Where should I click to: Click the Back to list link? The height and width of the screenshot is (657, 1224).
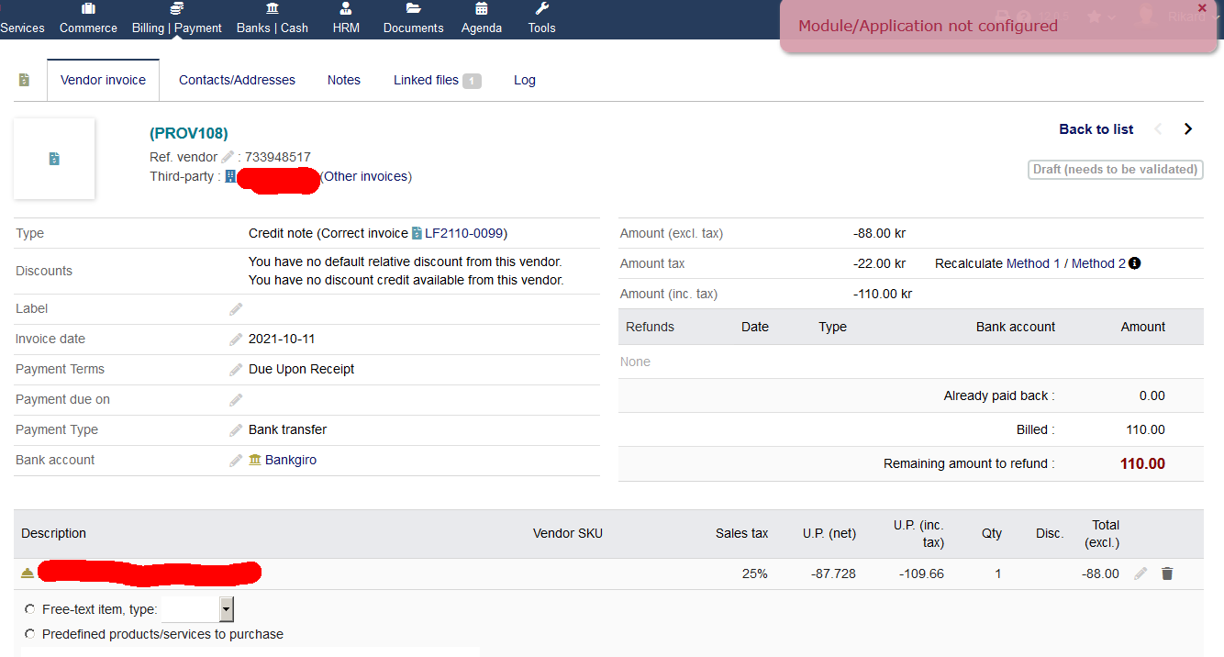[1096, 129]
